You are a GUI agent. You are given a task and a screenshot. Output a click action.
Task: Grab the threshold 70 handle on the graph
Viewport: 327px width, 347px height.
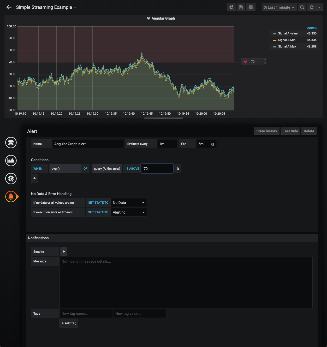click(265, 62)
